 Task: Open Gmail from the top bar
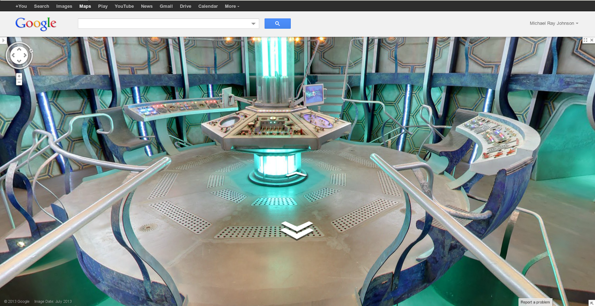coord(166,6)
